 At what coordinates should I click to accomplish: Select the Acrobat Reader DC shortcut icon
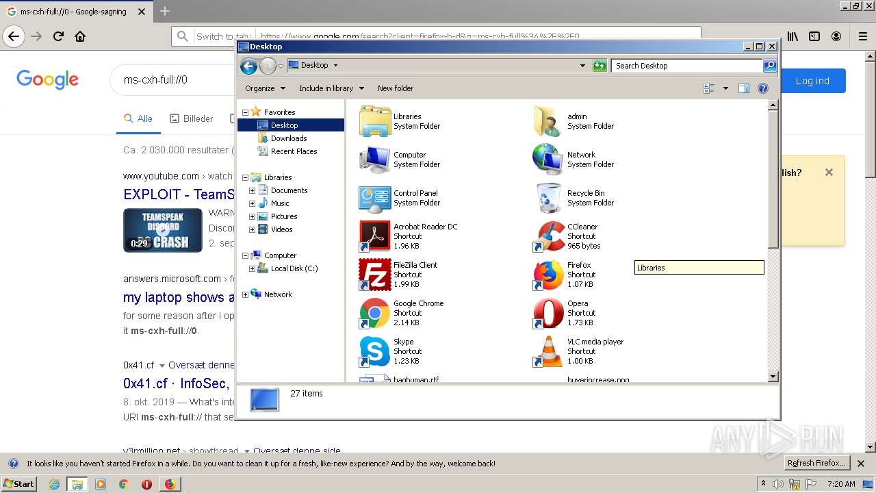375,236
